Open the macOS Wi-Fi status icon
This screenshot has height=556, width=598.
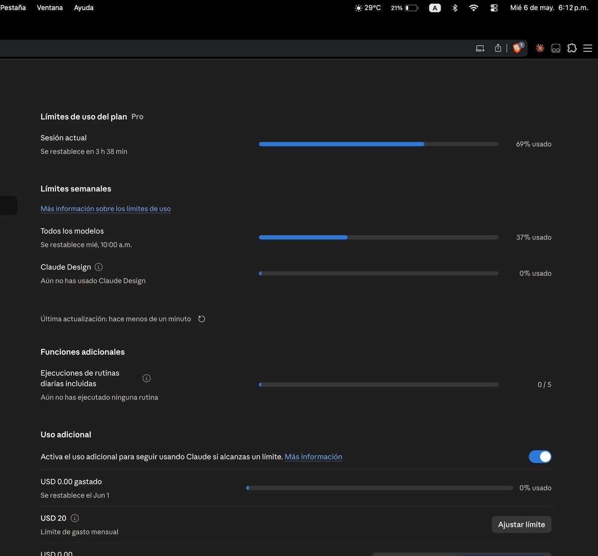pyautogui.click(x=474, y=8)
